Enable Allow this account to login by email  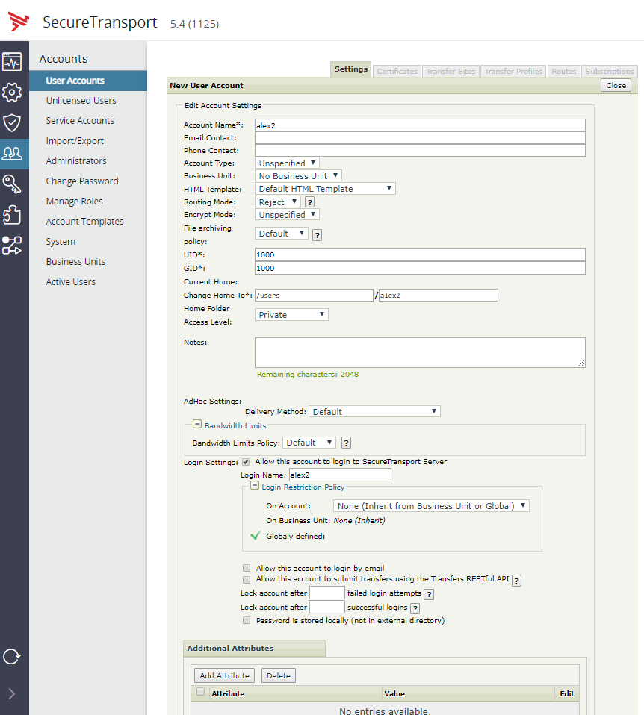[247, 568]
